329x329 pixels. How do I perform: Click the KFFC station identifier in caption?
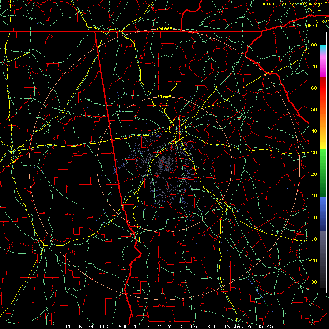[214, 326]
